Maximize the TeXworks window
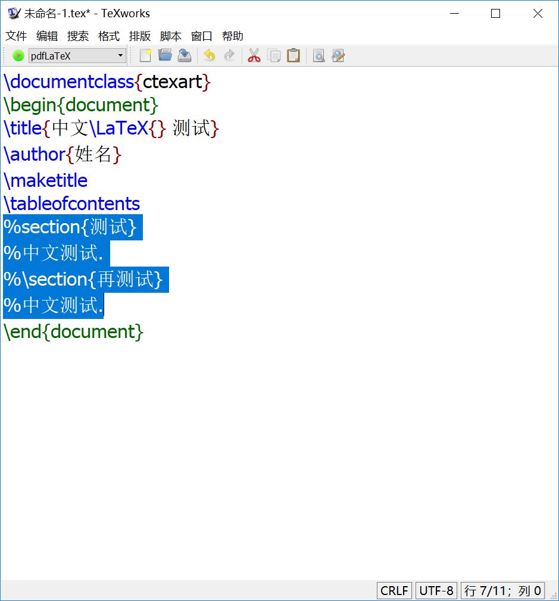This screenshot has width=559, height=601. [x=495, y=14]
